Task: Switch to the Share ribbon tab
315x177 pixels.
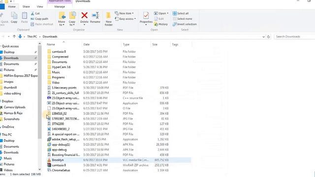Action: 26,6
